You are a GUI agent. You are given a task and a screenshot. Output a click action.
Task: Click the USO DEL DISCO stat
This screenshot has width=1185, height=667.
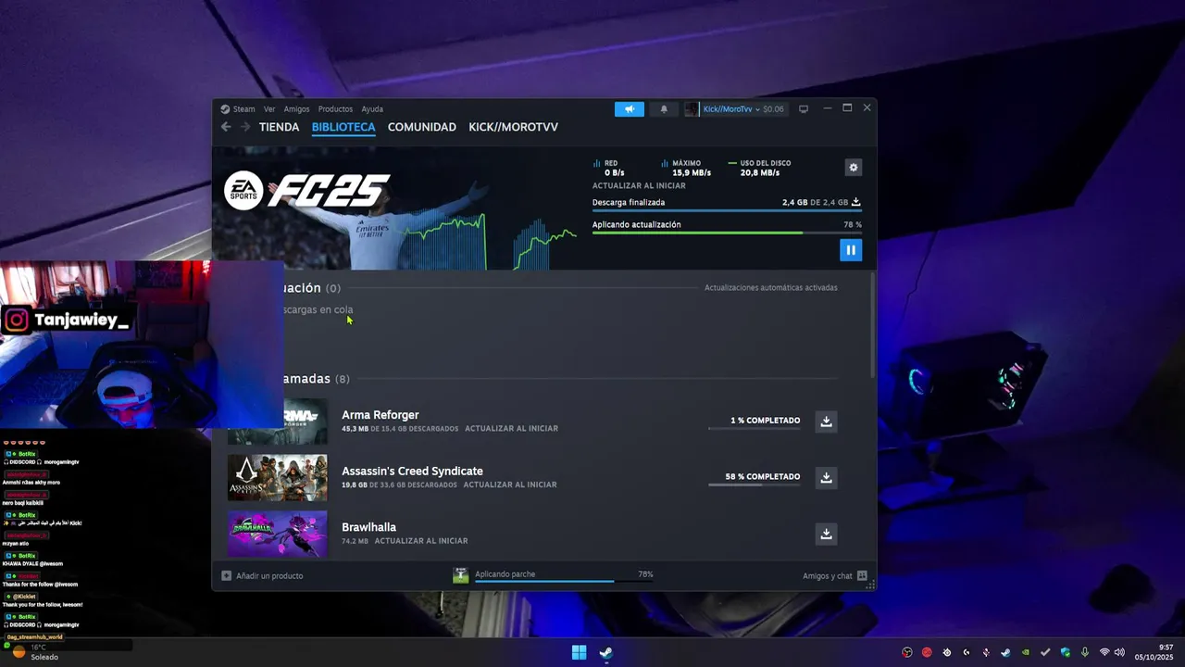[x=759, y=168]
